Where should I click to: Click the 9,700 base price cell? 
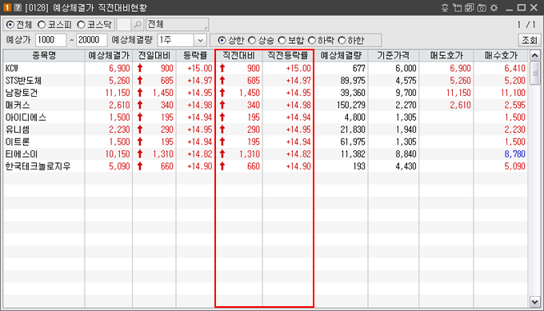[x=406, y=93]
